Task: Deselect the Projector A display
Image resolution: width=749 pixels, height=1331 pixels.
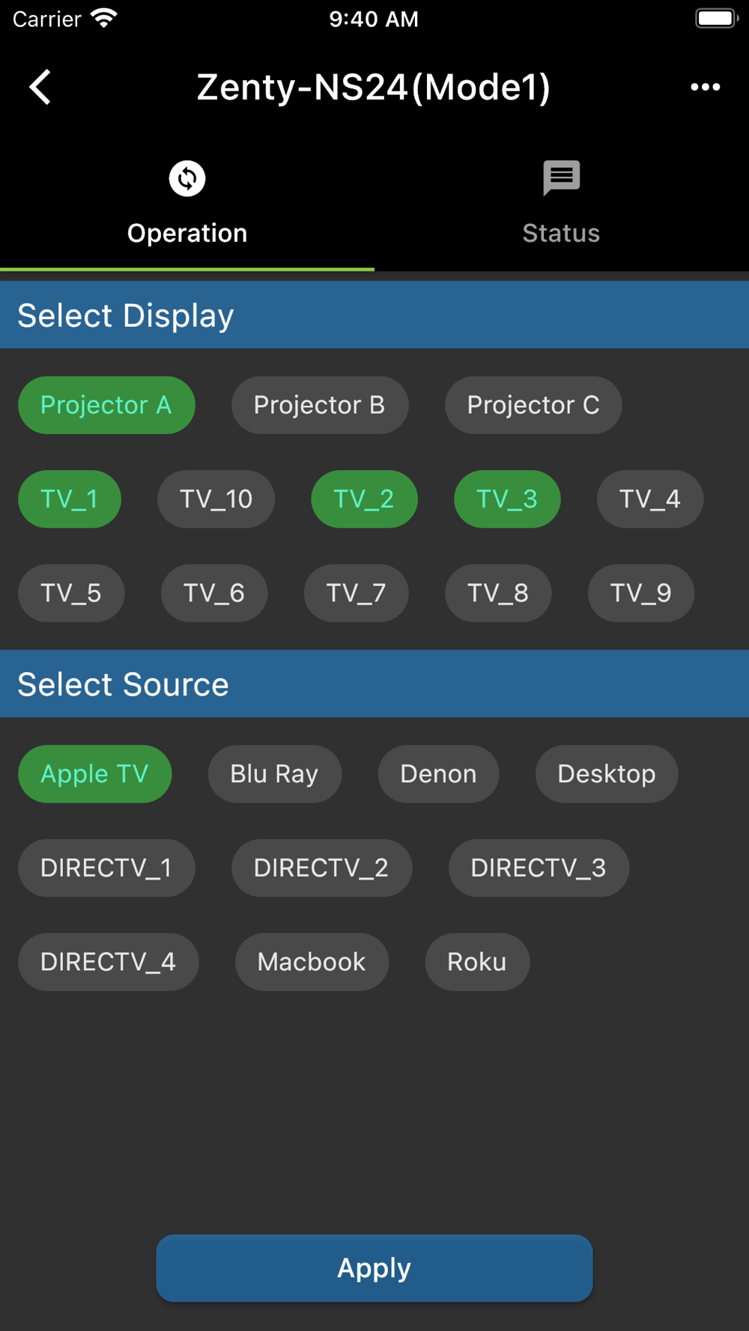Action: (106, 405)
